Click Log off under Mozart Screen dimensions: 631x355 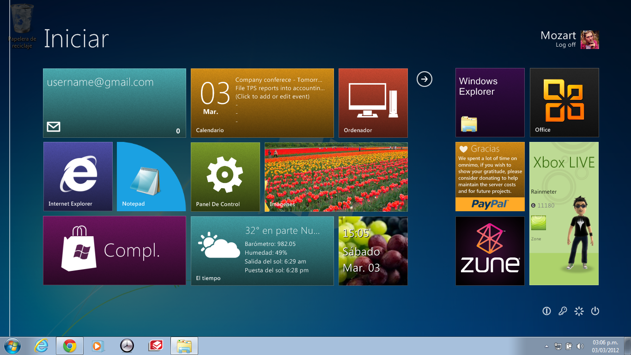(565, 45)
